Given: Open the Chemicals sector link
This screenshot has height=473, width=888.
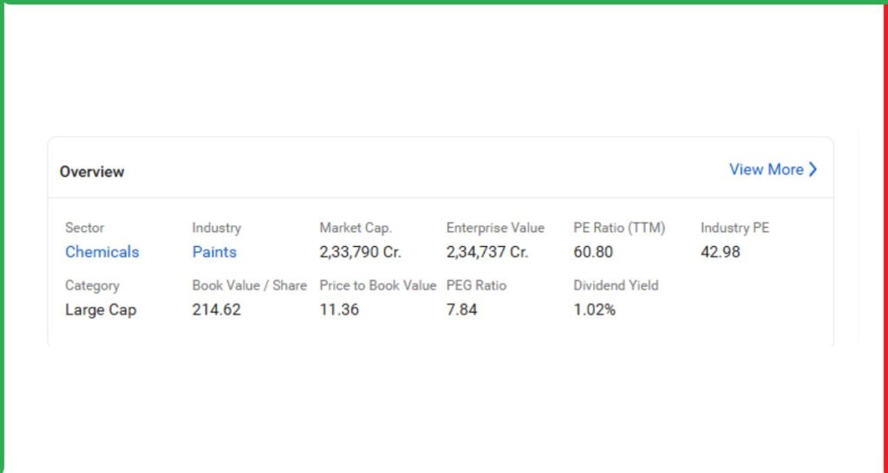Looking at the screenshot, I should click(102, 252).
